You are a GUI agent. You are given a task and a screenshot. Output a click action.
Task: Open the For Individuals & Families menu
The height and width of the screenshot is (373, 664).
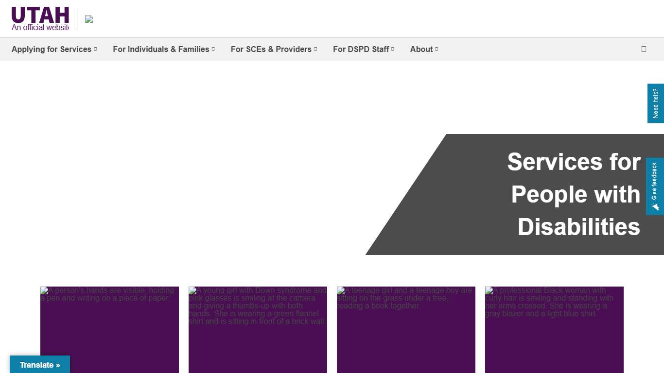point(161,49)
